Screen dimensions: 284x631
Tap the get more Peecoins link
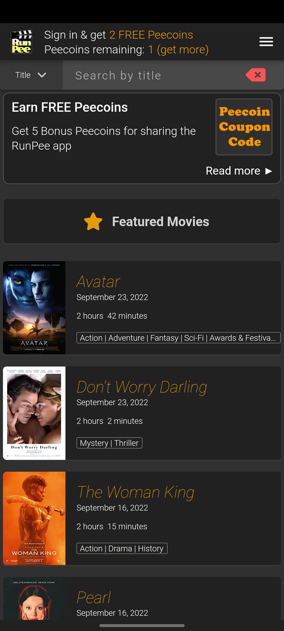click(183, 50)
